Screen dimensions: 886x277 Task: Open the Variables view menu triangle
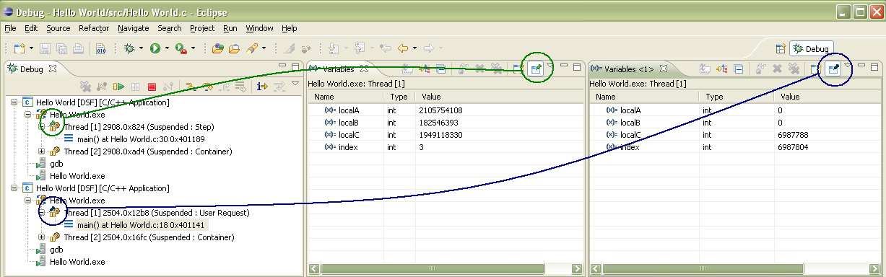tap(551, 66)
